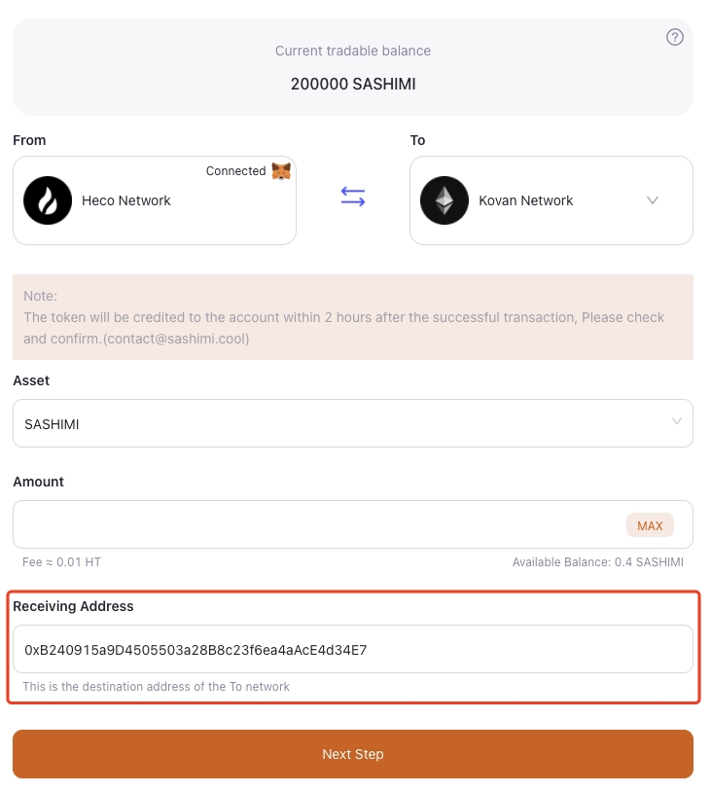Click the help question mark icon

coord(674,37)
